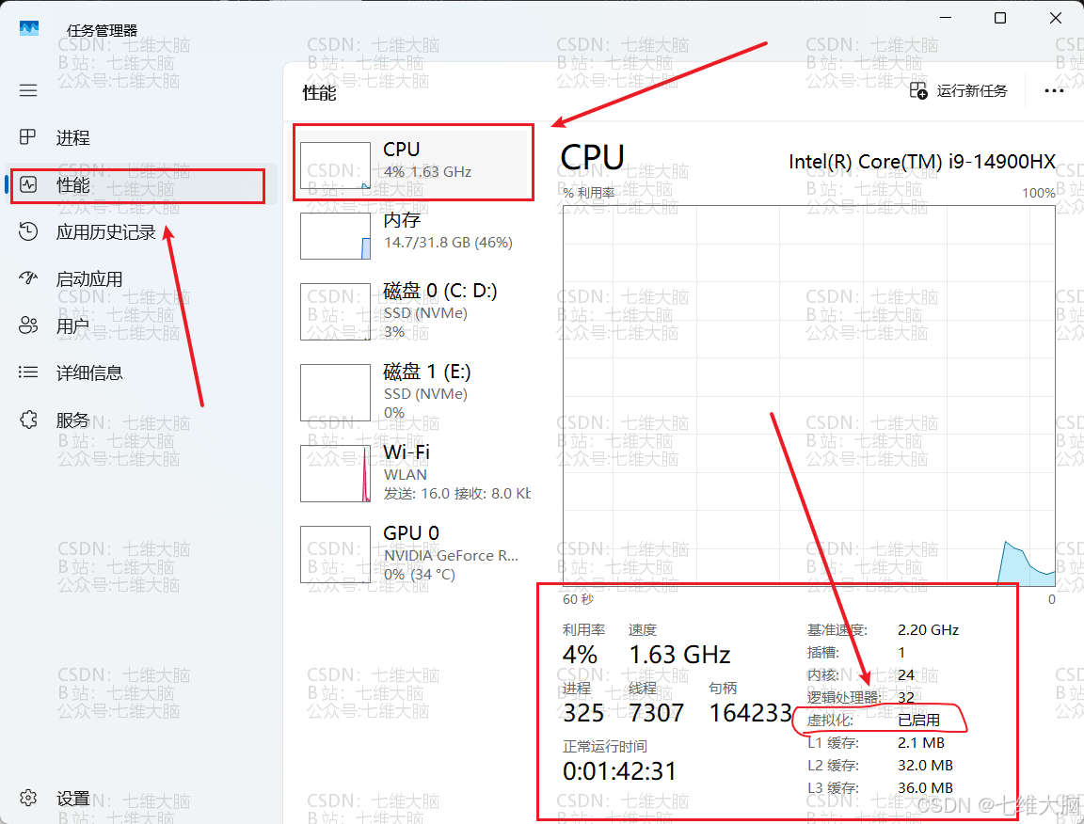This screenshot has height=824, width=1084.
Task: Select 磁盘 0 (C: D:) resource entry
Action: click(413, 311)
